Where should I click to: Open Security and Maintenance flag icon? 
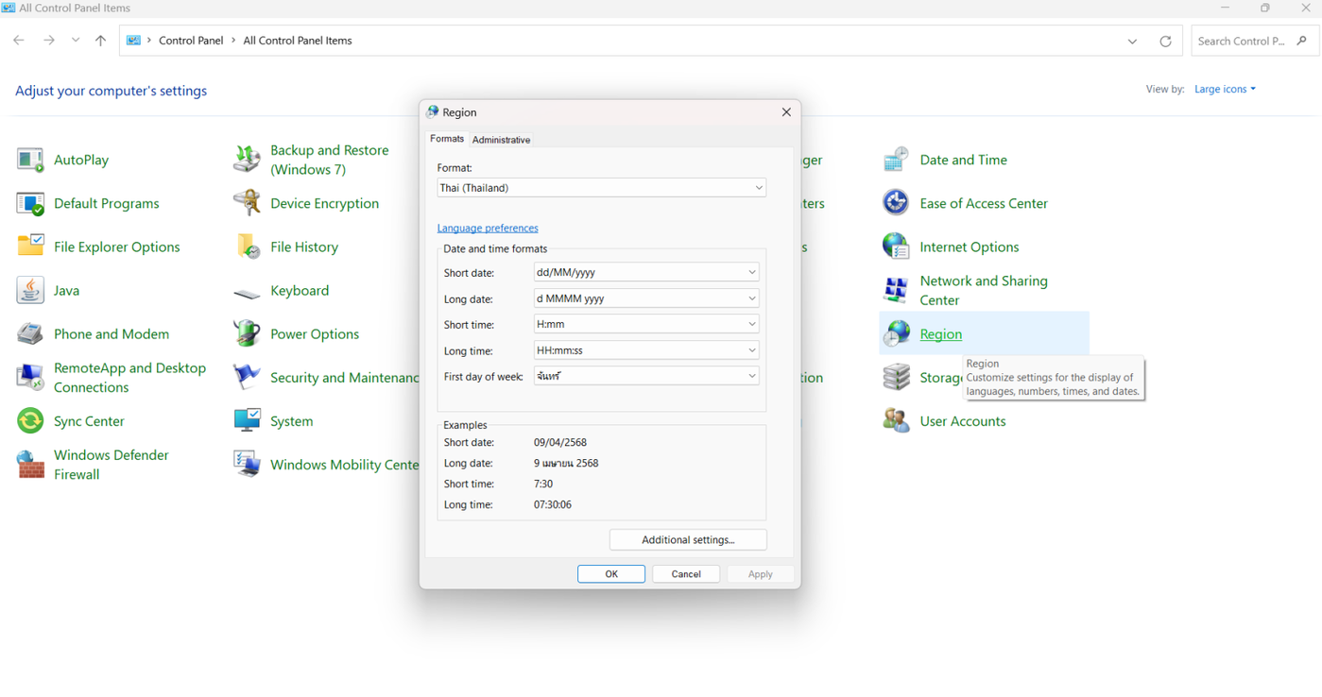pyautogui.click(x=247, y=377)
